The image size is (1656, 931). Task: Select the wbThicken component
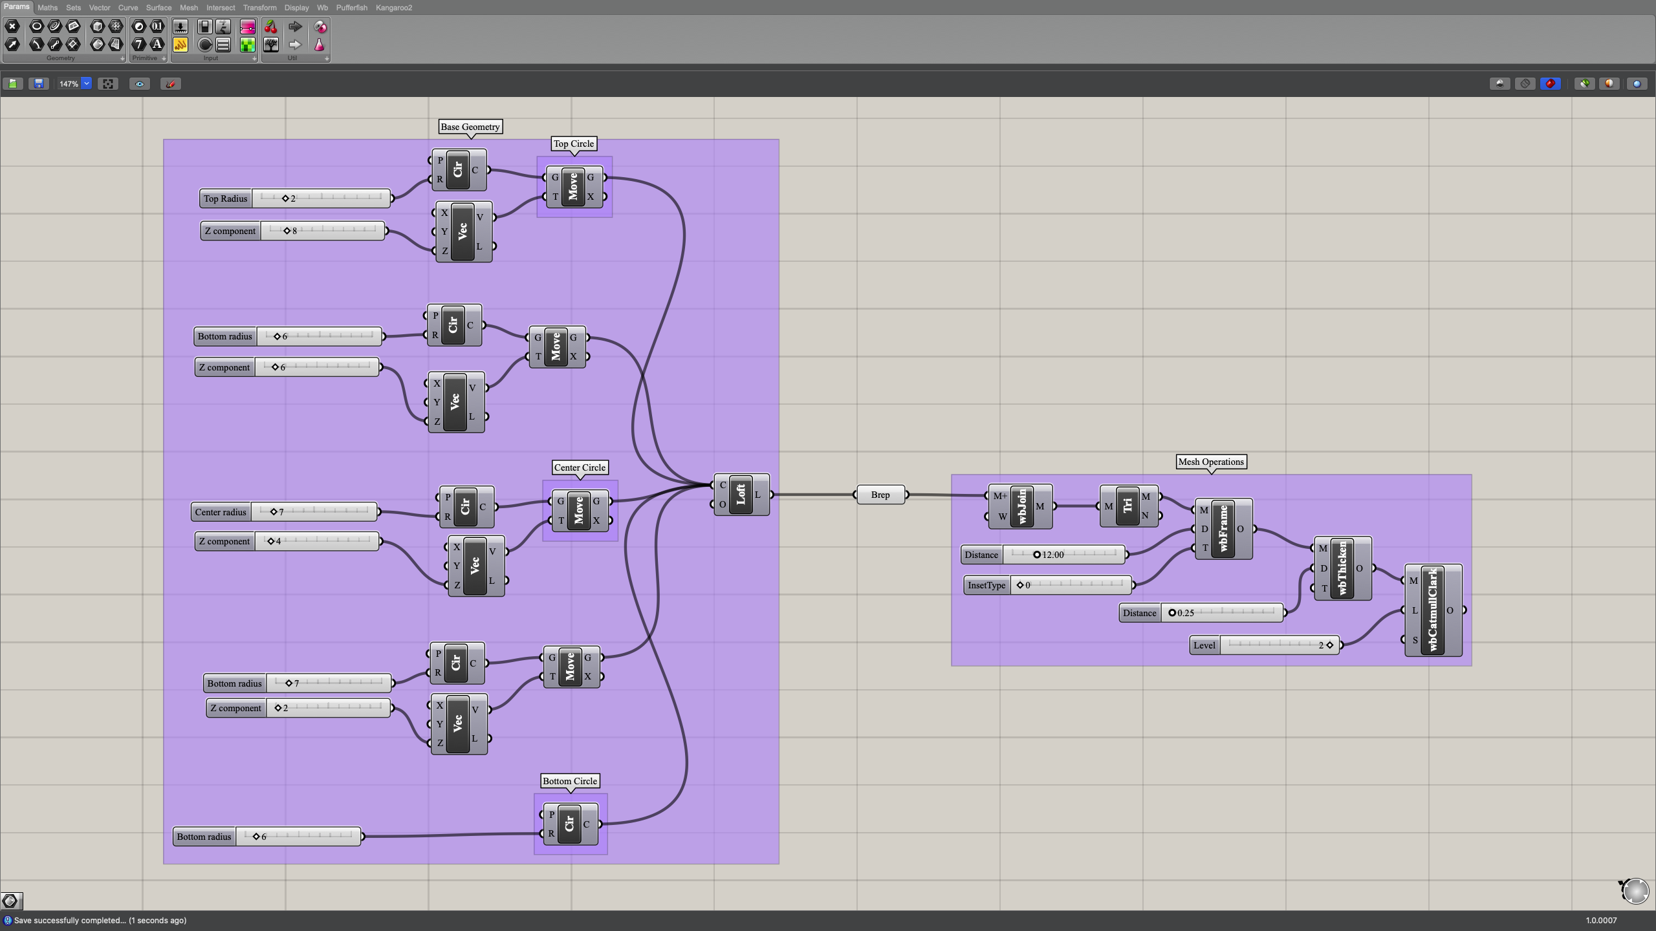pyautogui.click(x=1342, y=568)
